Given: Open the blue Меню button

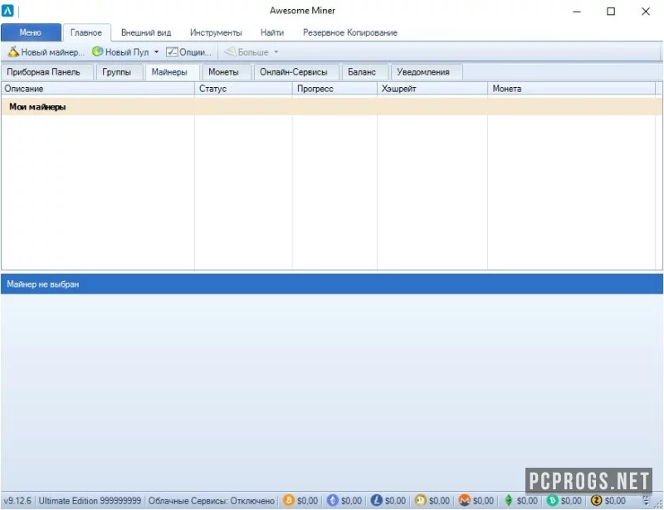Looking at the screenshot, I should click(x=31, y=32).
